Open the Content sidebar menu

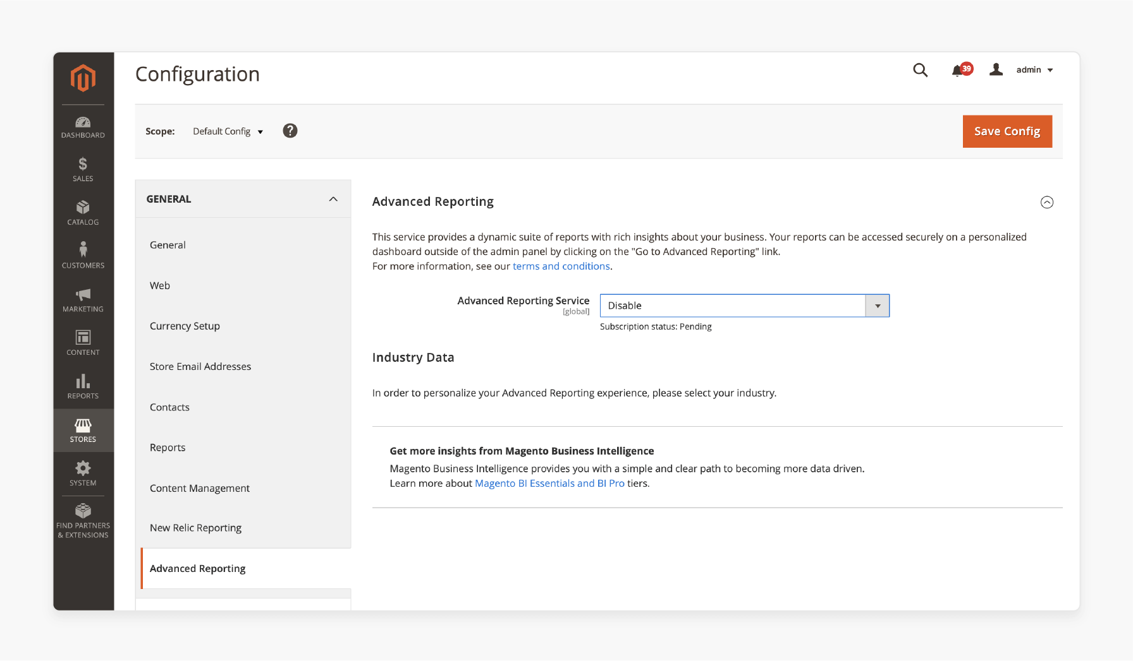pyautogui.click(x=83, y=343)
